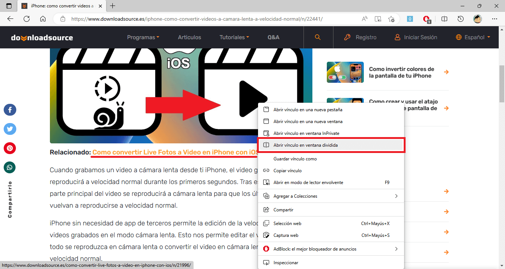This screenshot has height=269, width=505.
Task: Open the read aloud icon in address bar
Action: click(365, 19)
